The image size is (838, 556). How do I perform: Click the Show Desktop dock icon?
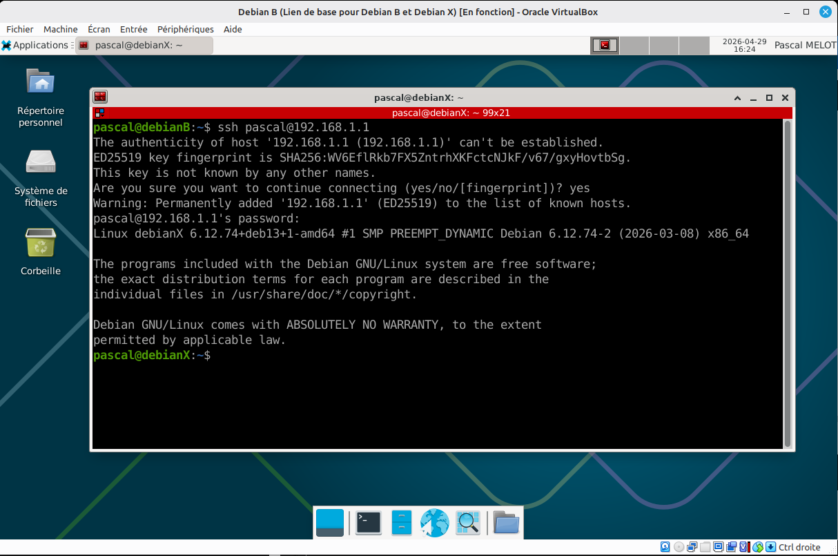point(330,523)
